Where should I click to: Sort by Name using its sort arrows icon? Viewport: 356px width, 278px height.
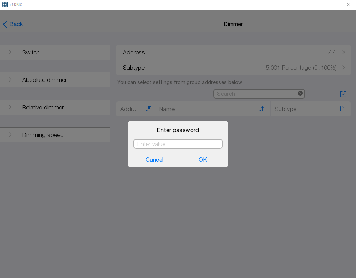click(261, 109)
